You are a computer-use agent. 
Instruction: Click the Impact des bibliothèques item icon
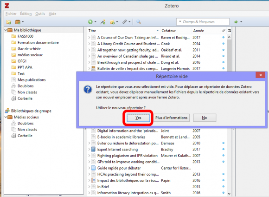pyautogui.click(x=93, y=180)
